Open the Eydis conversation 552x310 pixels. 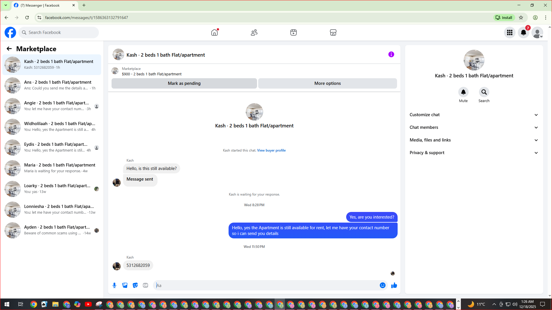(x=52, y=148)
